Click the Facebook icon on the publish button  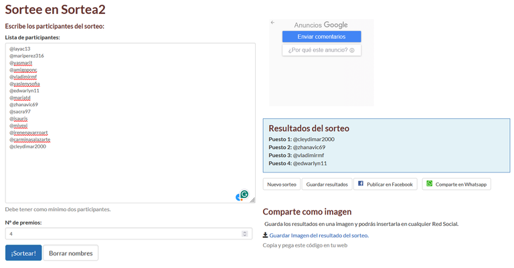(361, 184)
